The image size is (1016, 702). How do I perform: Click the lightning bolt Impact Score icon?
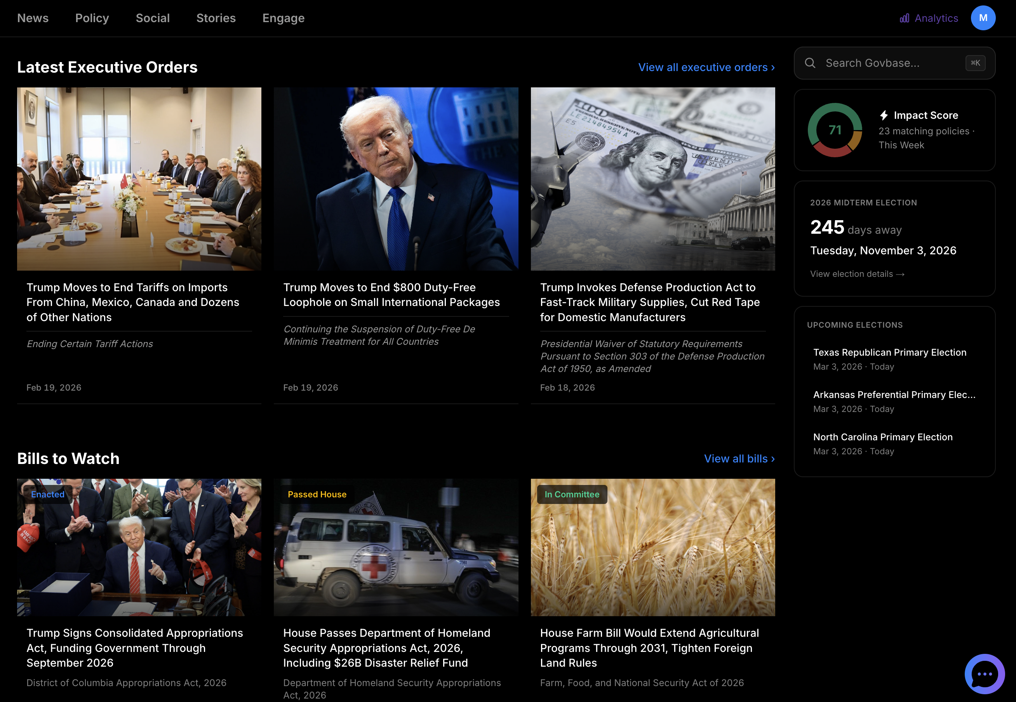[884, 115]
